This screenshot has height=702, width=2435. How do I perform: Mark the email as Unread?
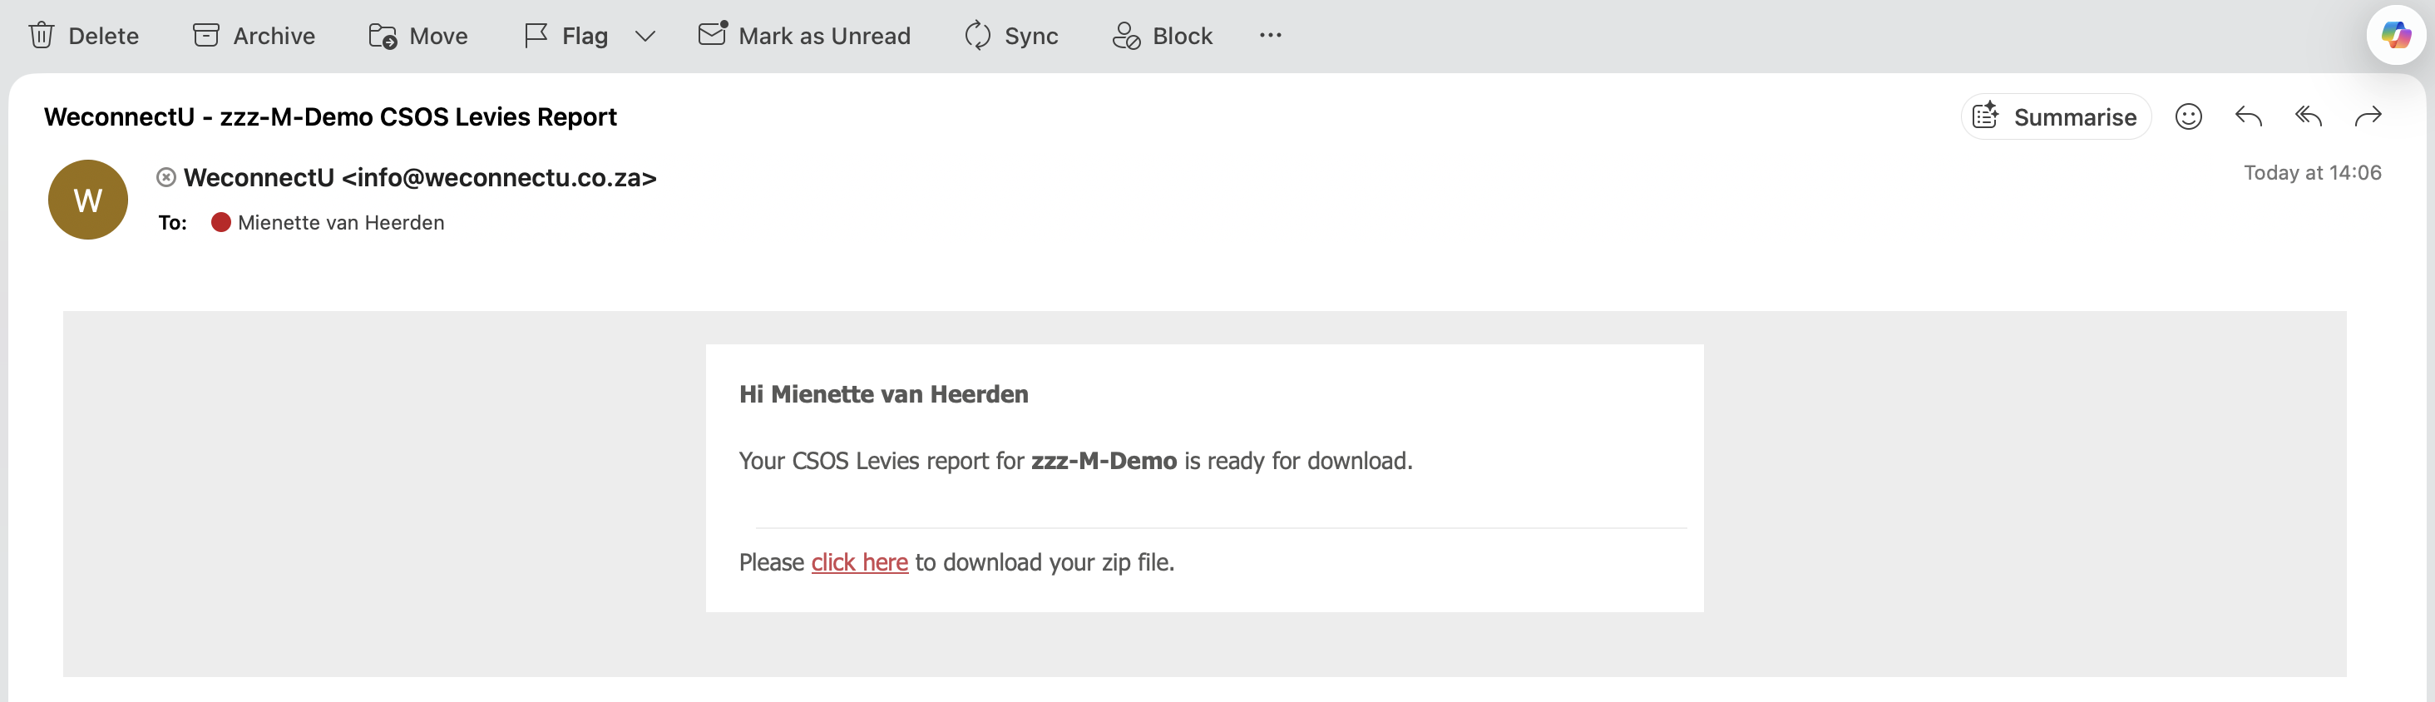[804, 36]
